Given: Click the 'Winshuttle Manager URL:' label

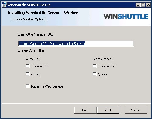Looking at the screenshot, I should tap(36, 34).
